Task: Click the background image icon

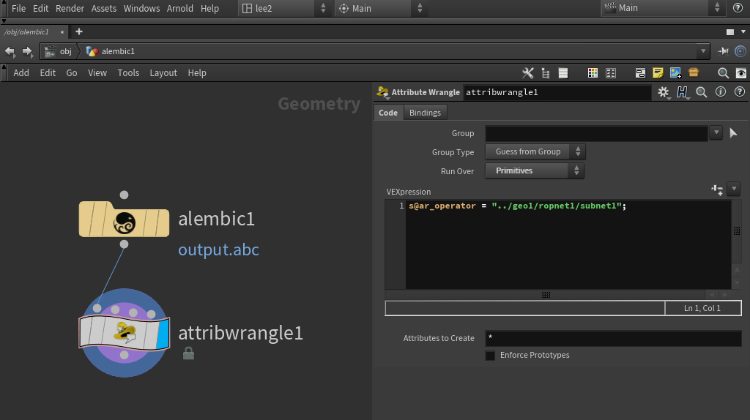Action: click(675, 73)
